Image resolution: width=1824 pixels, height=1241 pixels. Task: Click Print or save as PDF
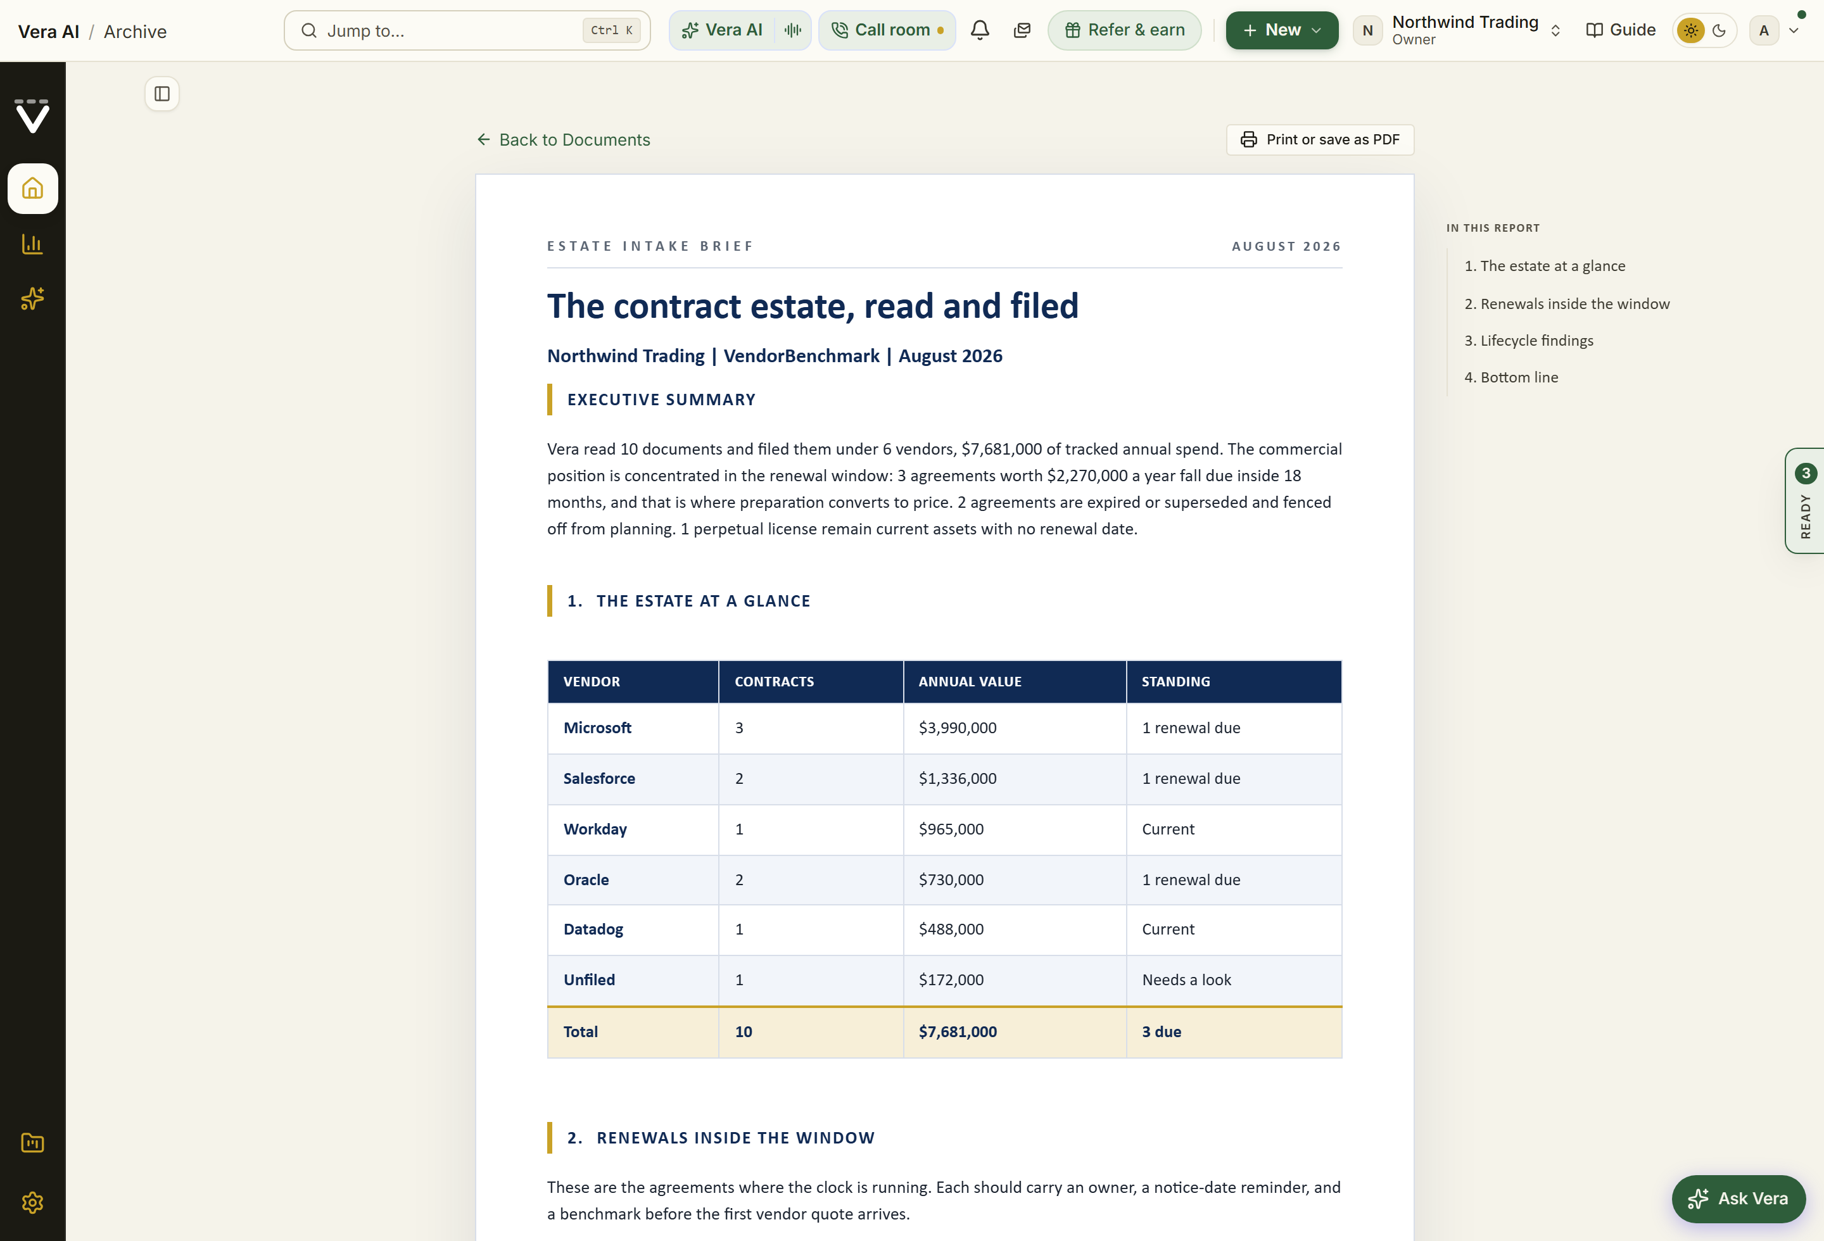pos(1320,140)
